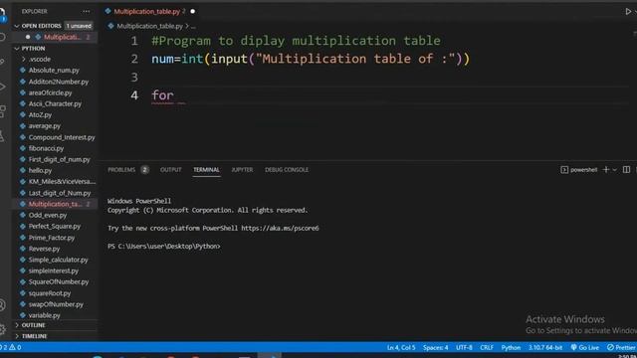Open average.py file
This screenshot has height=358, width=637.
[44, 126]
